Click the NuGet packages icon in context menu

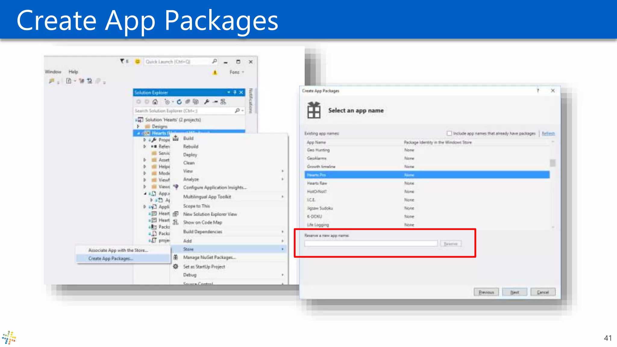(x=176, y=257)
